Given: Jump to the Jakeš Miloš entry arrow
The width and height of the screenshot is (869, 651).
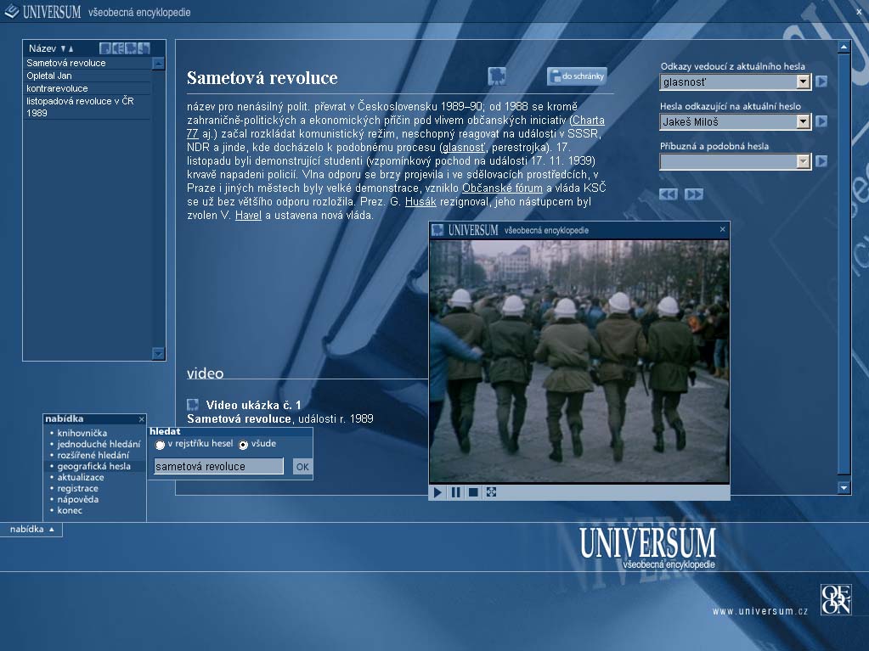Looking at the screenshot, I should [x=821, y=121].
